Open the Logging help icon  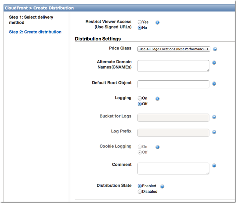(x=157, y=98)
